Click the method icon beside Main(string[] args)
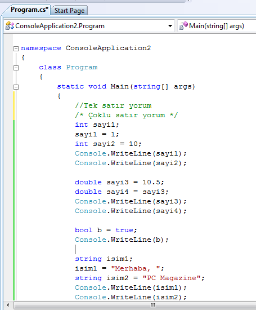The height and width of the screenshot is (310, 256). (183, 26)
